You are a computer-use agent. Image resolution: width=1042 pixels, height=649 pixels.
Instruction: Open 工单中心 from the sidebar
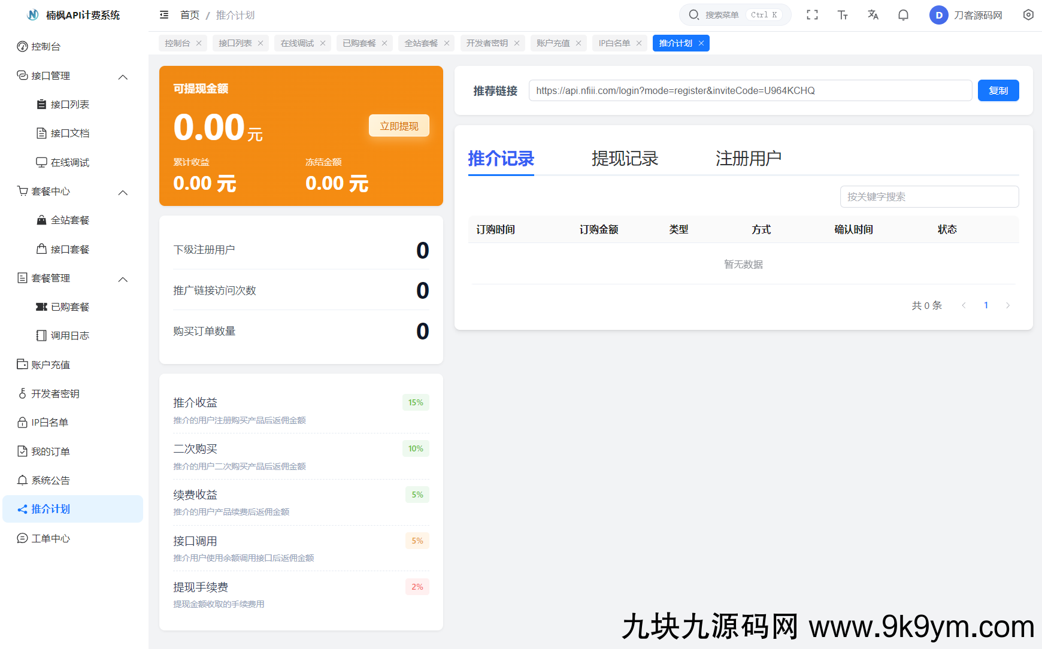[50, 538]
